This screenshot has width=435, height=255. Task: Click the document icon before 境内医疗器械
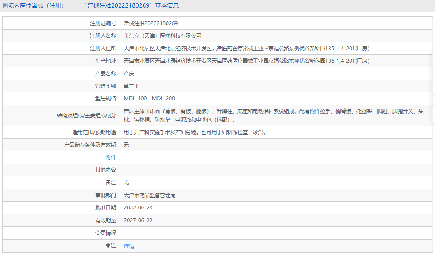(4, 5)
